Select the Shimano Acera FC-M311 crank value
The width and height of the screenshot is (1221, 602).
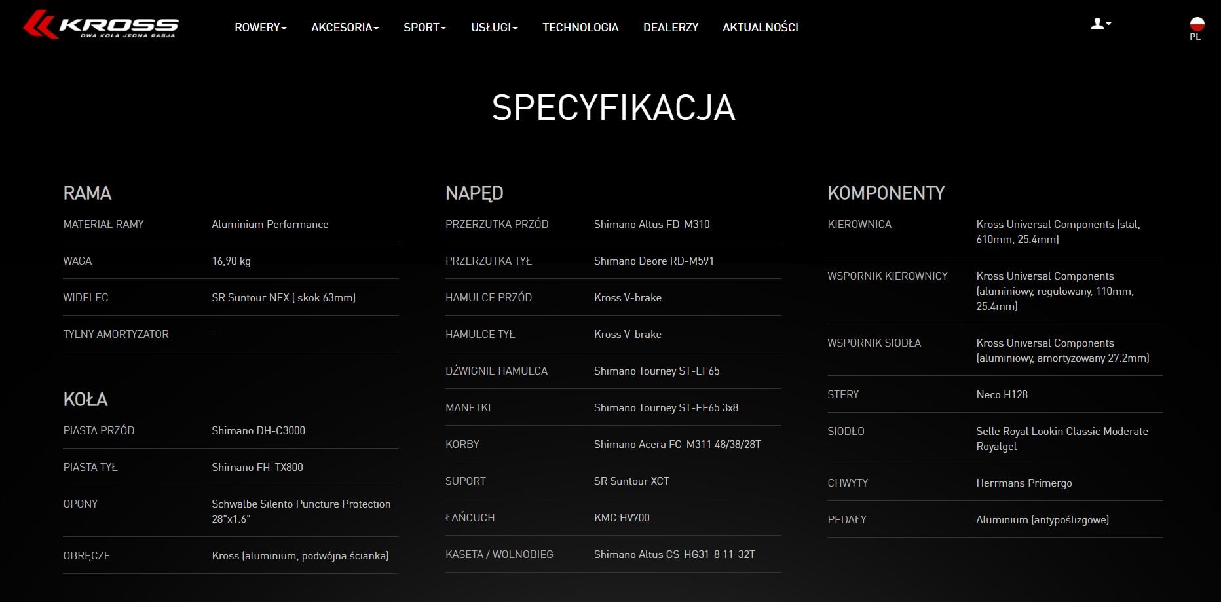pyautogui.click(x=677, y=444)
